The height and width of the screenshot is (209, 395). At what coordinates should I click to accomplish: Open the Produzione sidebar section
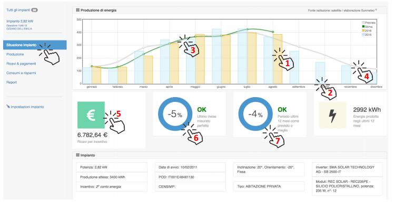[15, 54]
